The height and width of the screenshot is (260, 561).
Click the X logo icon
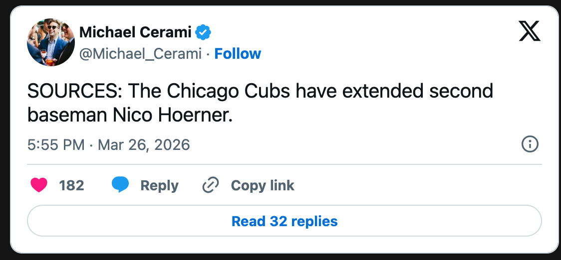(530, 31)
